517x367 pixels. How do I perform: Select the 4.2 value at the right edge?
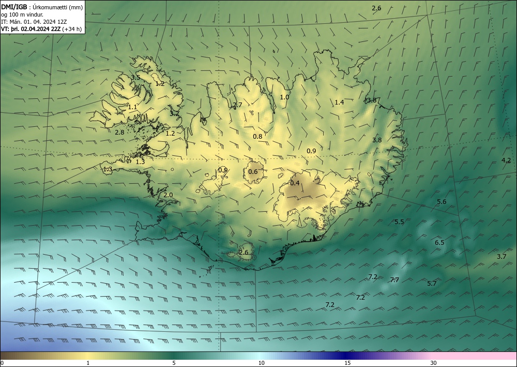[506, 160]
